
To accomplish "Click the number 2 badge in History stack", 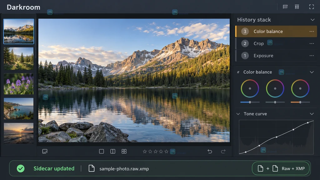I will [245, 43].
